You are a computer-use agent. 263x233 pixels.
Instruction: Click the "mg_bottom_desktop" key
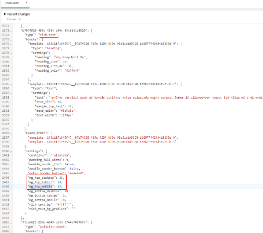coord(44,191)
